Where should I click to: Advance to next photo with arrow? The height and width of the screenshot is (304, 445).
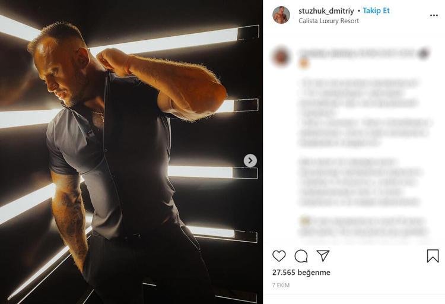click(x=250, y=160)
